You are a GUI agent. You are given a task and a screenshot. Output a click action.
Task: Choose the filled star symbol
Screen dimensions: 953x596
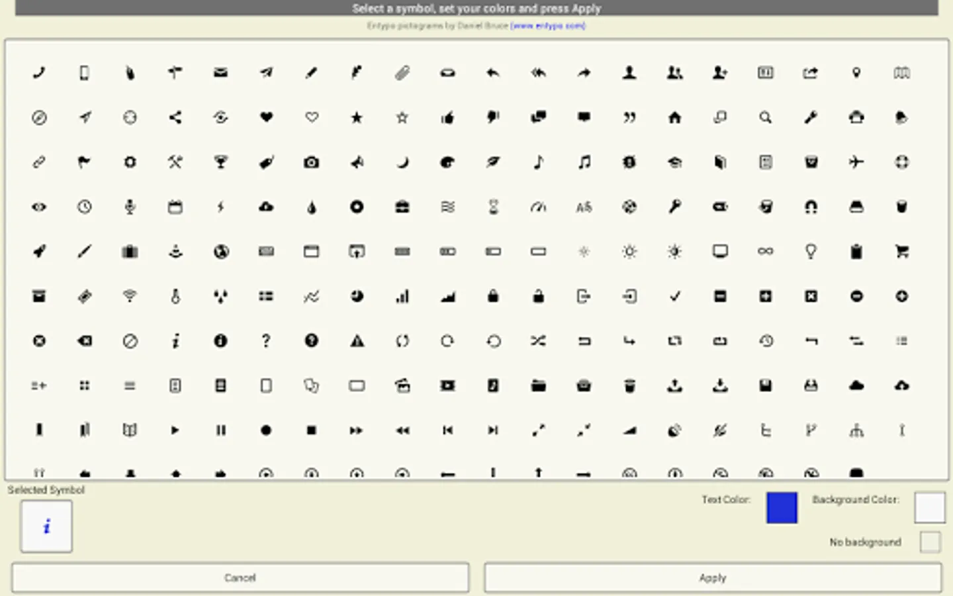pyautogui.click(x=357, y=118)
